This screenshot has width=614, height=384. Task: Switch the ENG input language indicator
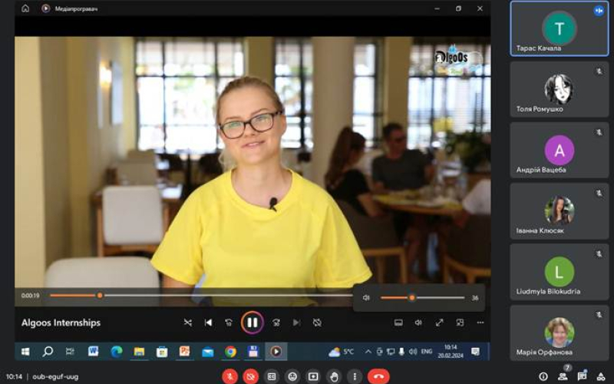[427, 352]
